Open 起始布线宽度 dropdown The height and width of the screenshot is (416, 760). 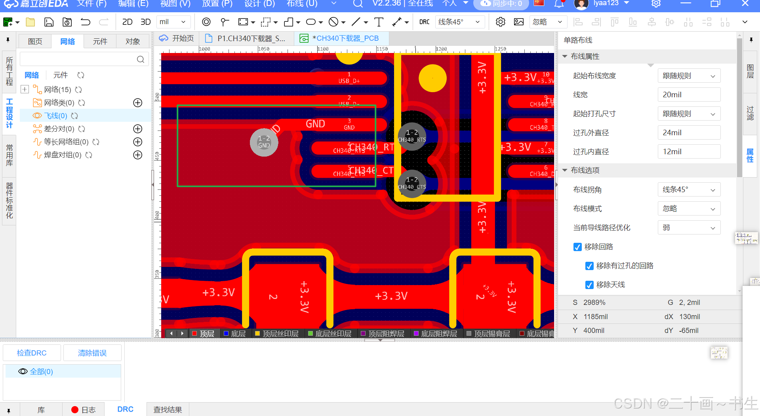click(689, 76)
